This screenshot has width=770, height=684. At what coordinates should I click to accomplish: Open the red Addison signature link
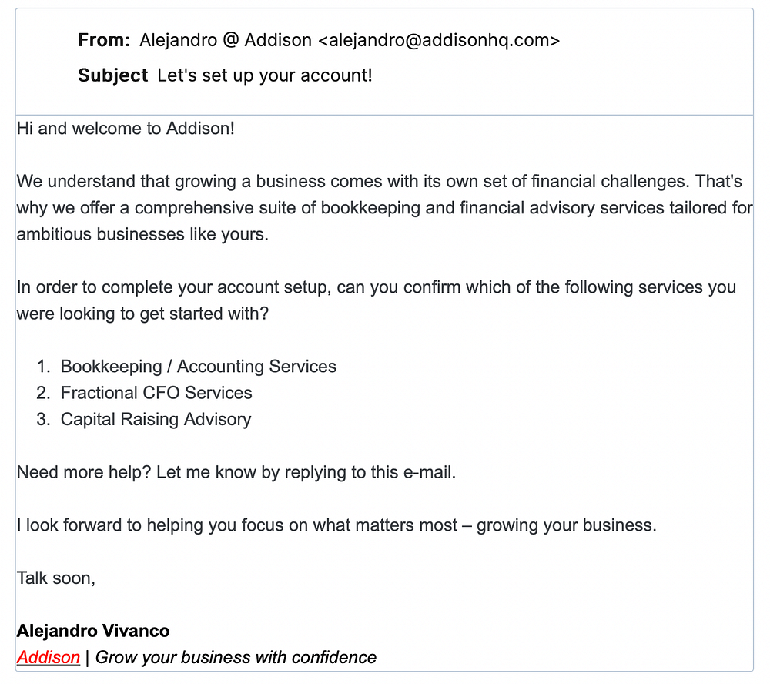pyautogui.click(x=48, y=657)
